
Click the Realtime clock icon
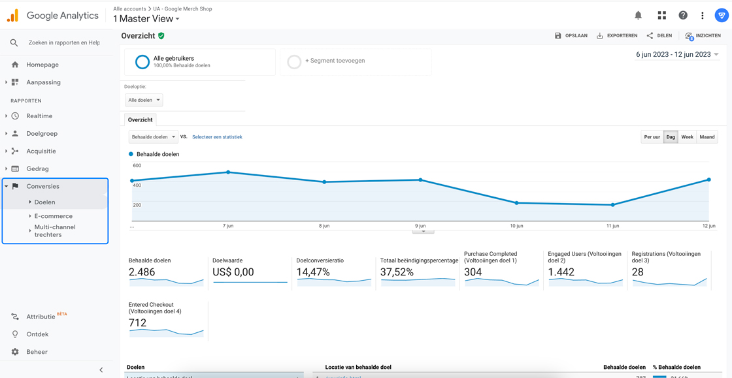pyautogui.click(x=15, y=116)
